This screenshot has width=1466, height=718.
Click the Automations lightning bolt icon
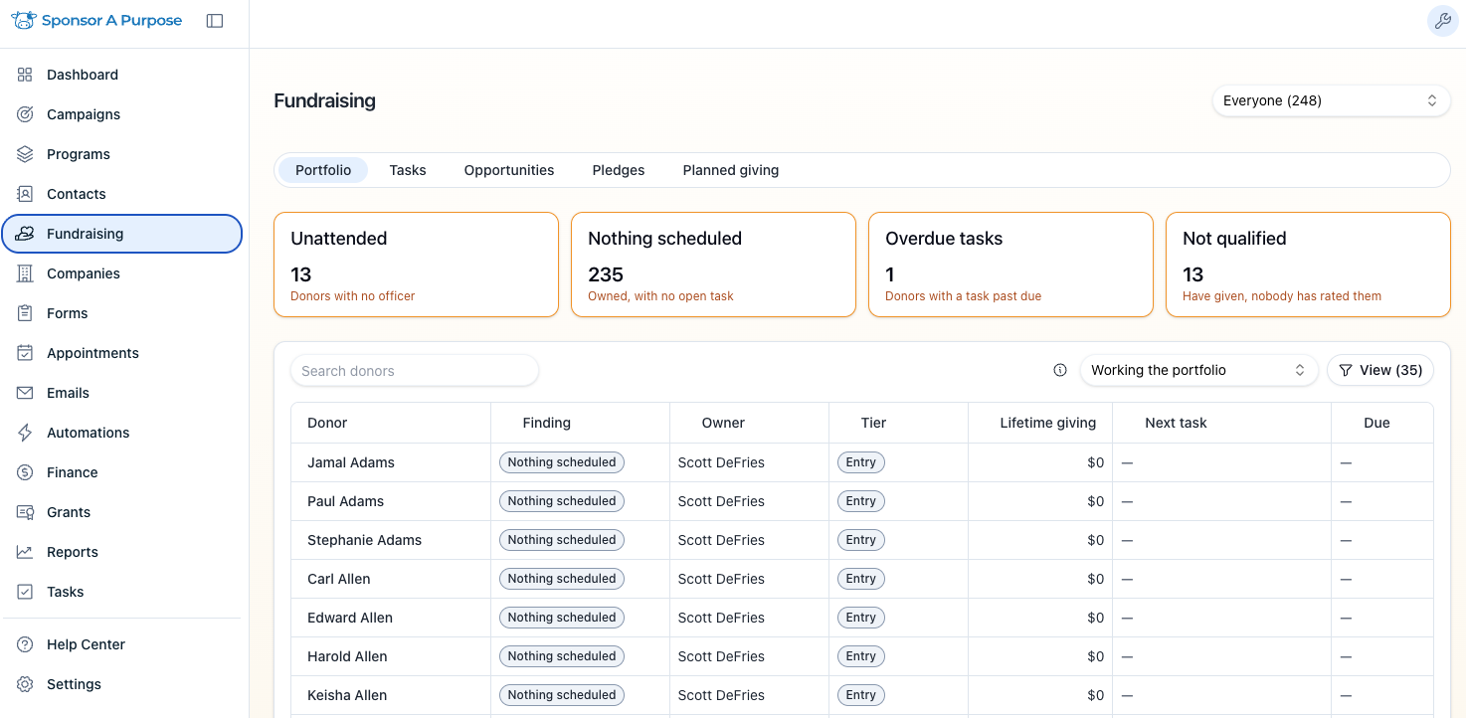tap(25, 433)
